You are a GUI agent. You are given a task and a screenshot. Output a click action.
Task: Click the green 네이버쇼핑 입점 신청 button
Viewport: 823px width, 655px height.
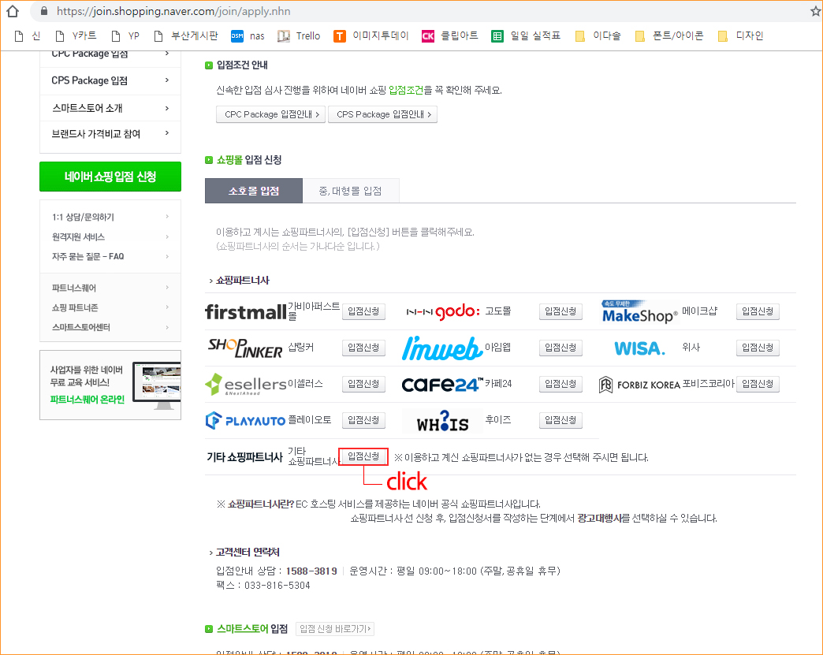click(110, 177)
